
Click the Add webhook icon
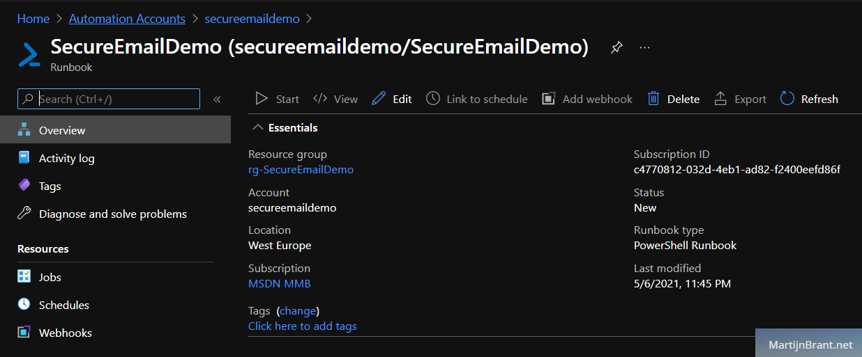tap(549, 99)
